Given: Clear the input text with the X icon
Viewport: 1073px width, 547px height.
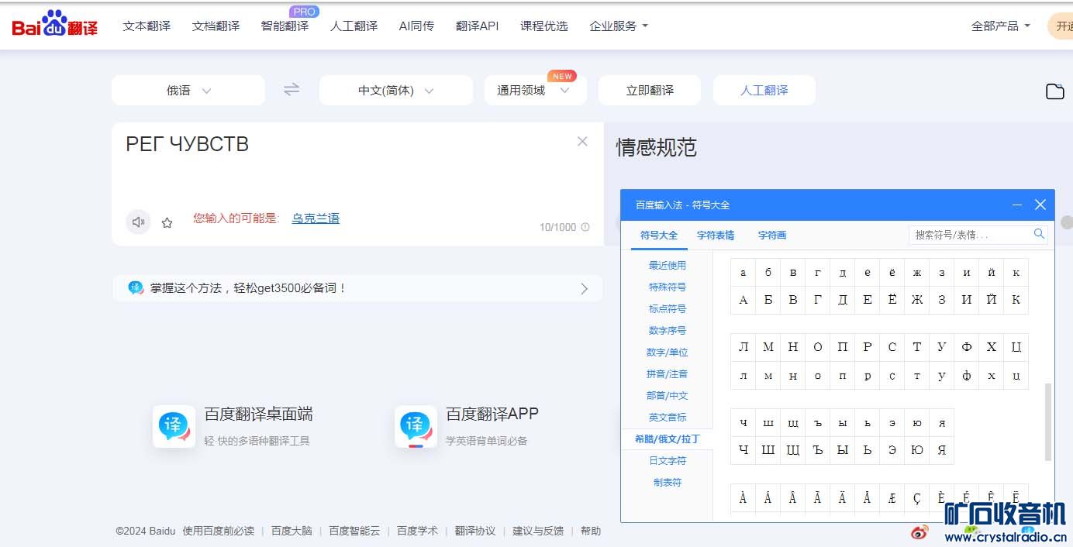Looking at the screenshot, I should [x=582, y=142].
